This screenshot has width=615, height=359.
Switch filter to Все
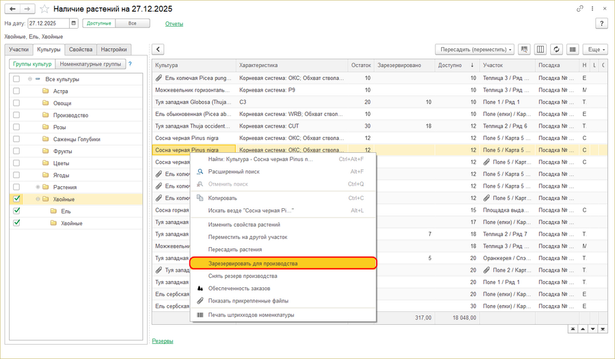132,23
